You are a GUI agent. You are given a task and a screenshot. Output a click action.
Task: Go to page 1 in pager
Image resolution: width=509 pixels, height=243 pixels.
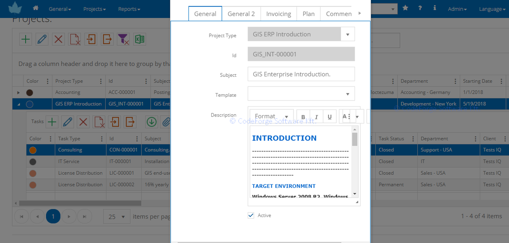point(53,216)
